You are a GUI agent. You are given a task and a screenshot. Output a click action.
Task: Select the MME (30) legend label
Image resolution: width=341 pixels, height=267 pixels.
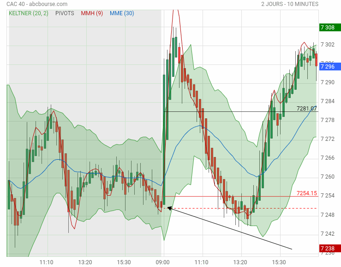tap(122, 13)
